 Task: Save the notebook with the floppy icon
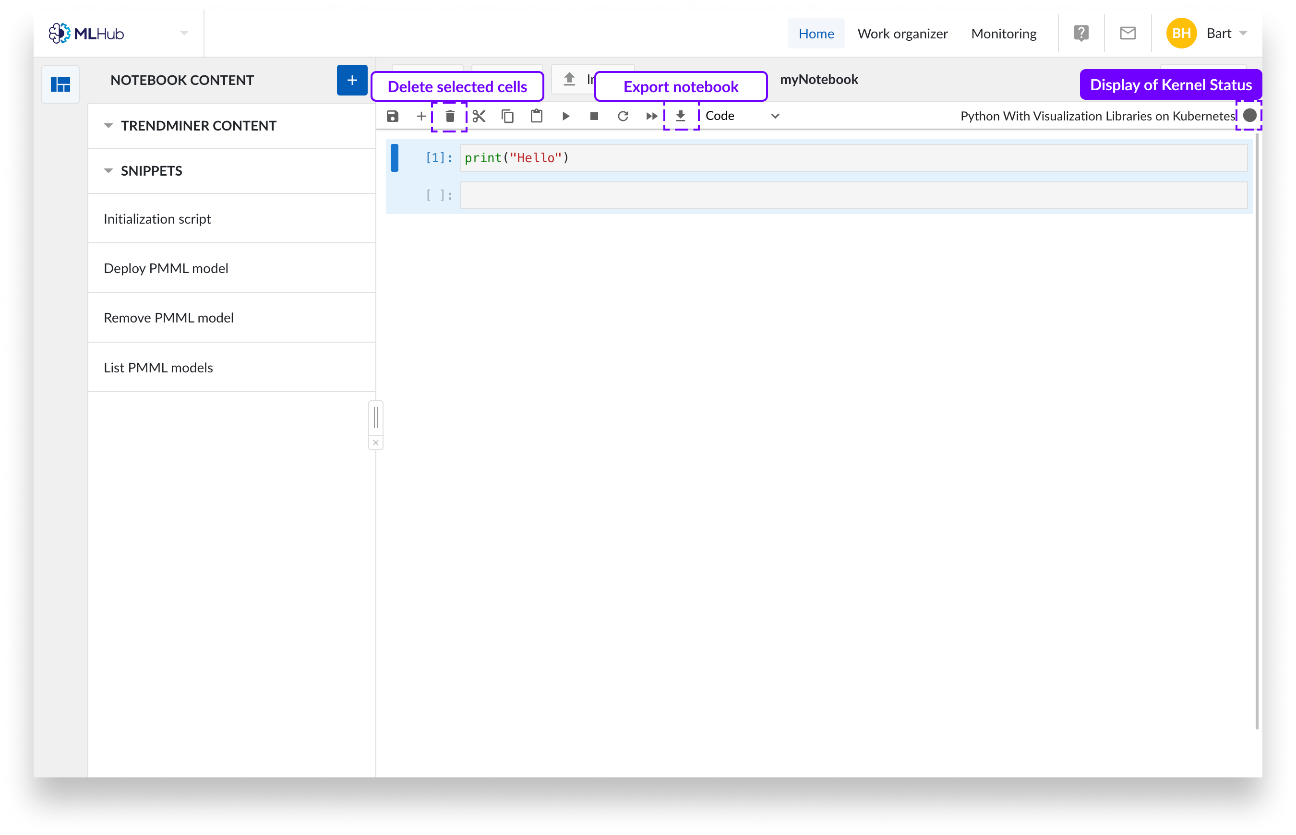(393, 116)
